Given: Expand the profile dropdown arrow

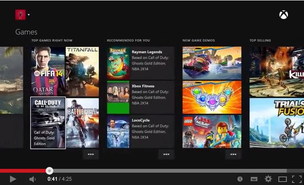Looking at the screenshot, I should click(29, 15).
